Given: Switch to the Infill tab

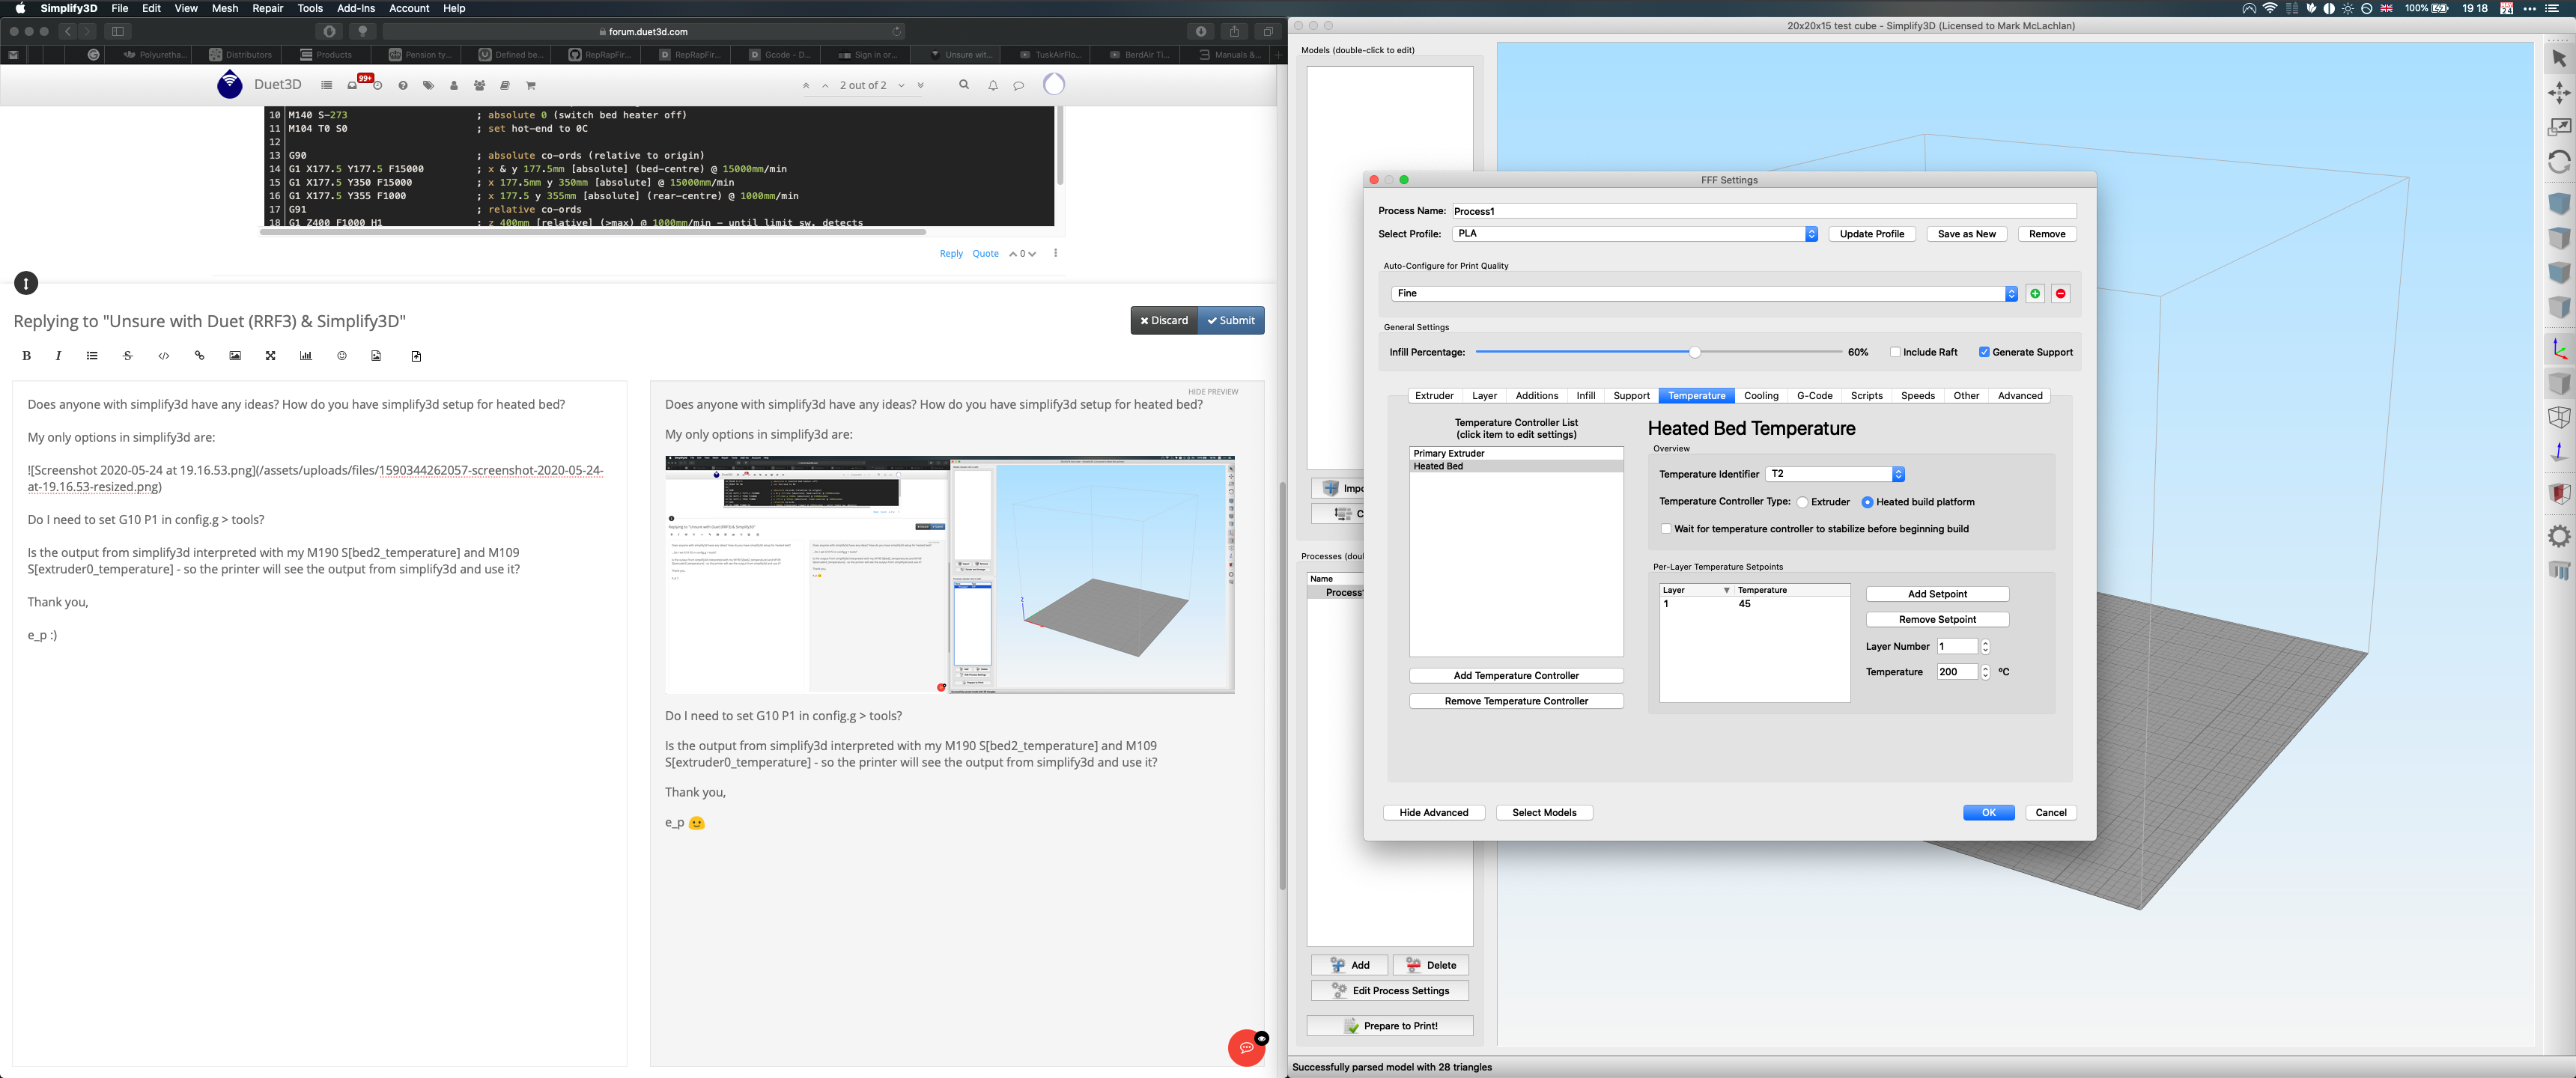Looking at the screenshot, I should click(1585, 396).
